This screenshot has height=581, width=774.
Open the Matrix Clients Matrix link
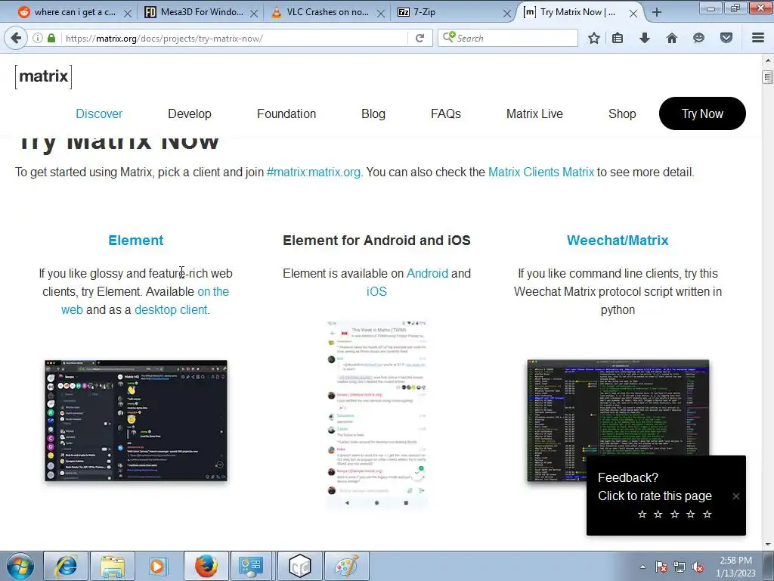tap(541, 172)
